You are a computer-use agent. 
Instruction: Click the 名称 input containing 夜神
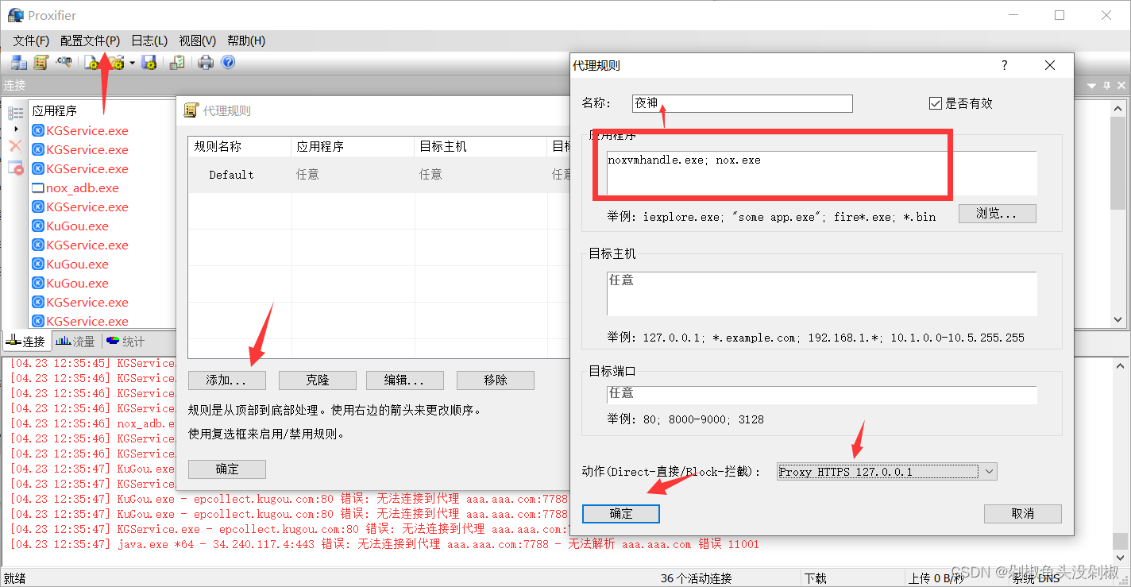point(742,103)
